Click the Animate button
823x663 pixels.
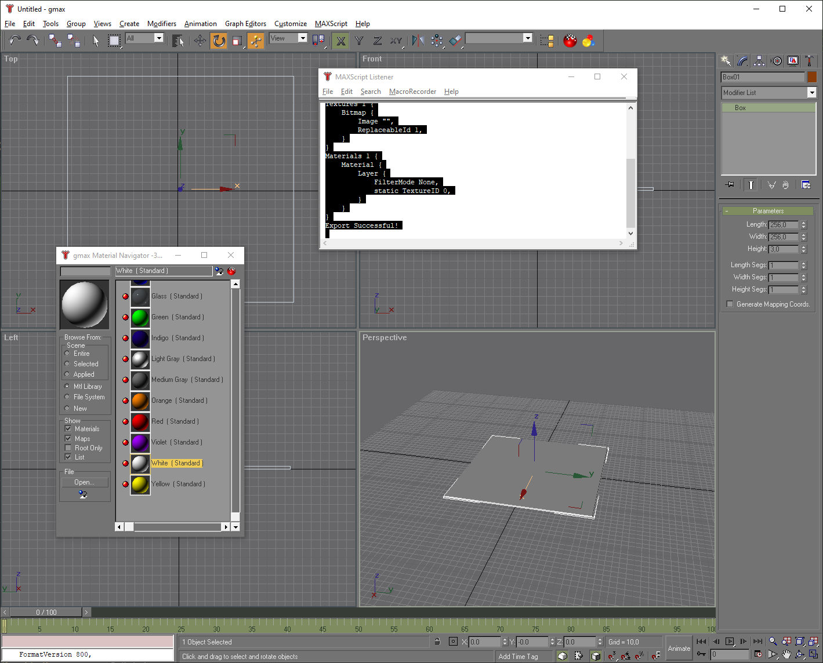pyautogui.click(x=679, y=649)
